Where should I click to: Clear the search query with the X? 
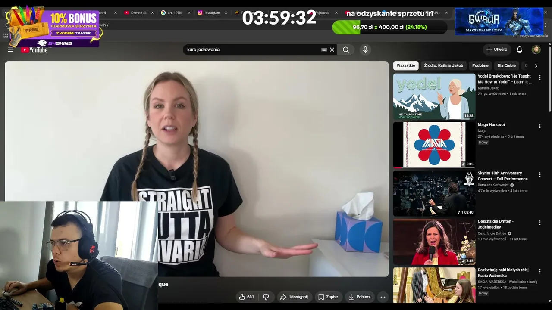(x=332, y=50)
